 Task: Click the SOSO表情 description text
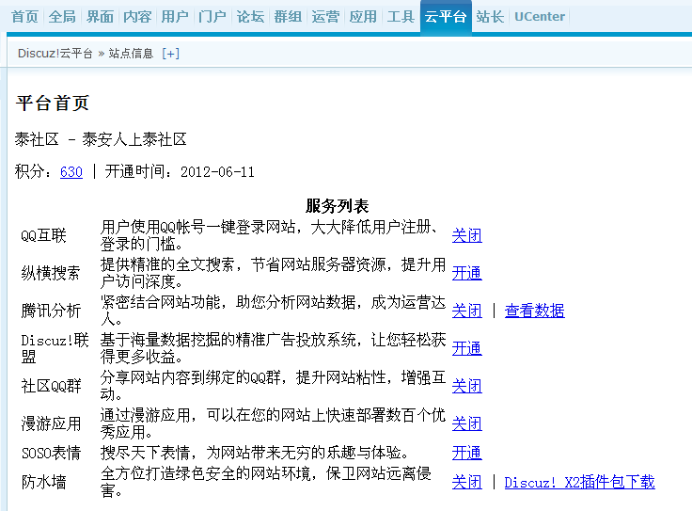(257, 453)
